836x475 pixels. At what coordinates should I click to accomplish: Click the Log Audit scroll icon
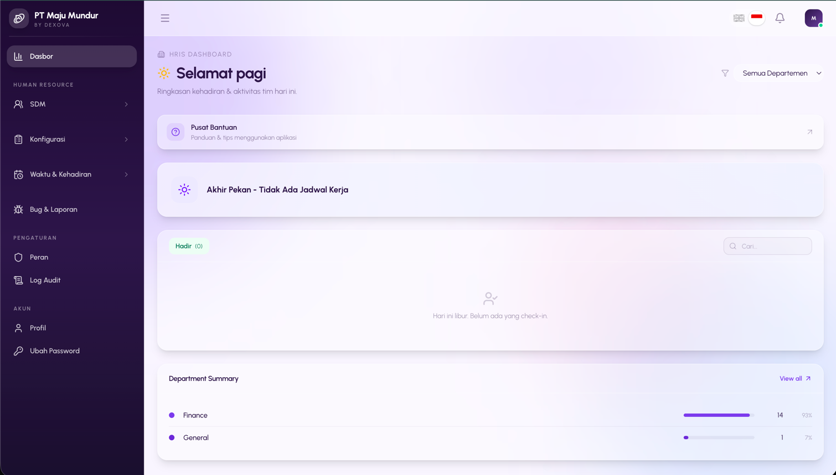point(18,280)
